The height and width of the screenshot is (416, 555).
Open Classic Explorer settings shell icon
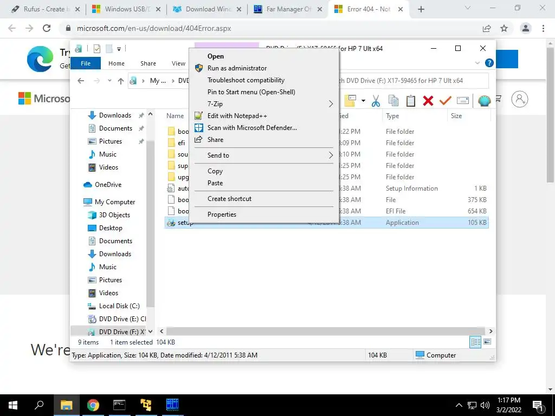pos(484,101)
